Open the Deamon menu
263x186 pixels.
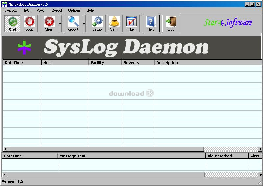point(11,10)
